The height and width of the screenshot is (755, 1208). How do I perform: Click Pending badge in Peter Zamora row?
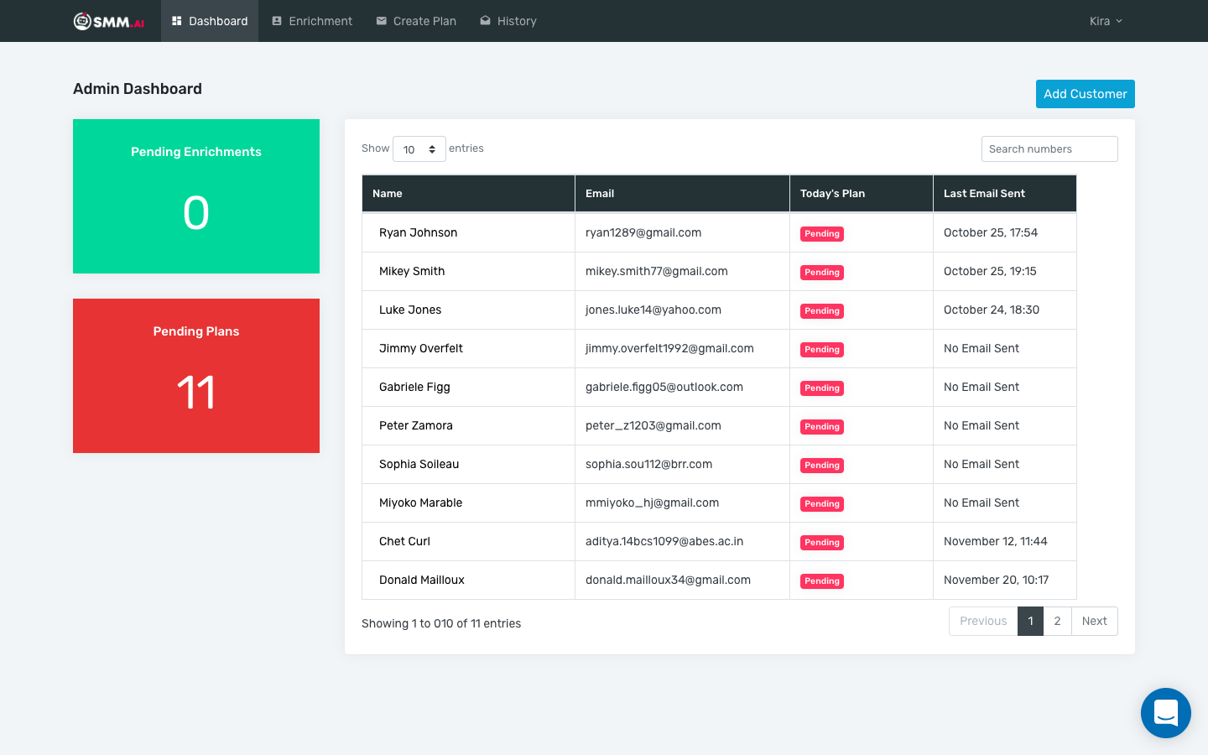822,427
